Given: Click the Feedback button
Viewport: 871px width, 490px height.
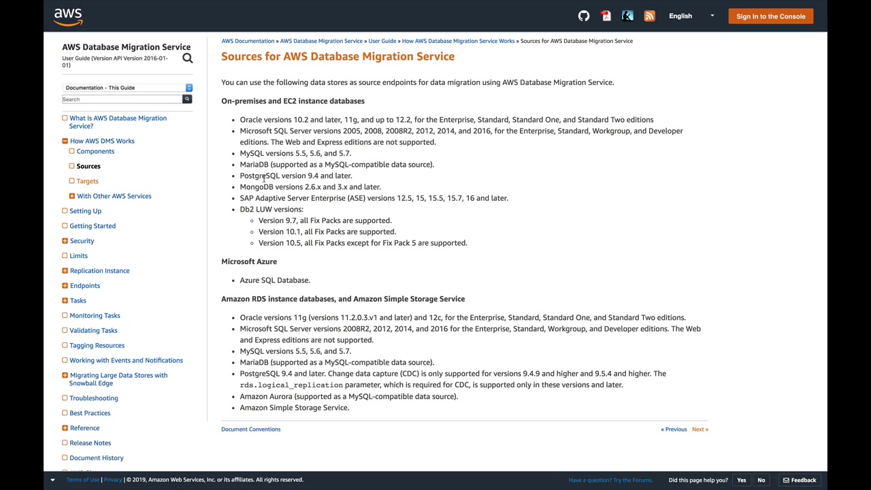Looking at the screenshot, I should tap(800, 480).
